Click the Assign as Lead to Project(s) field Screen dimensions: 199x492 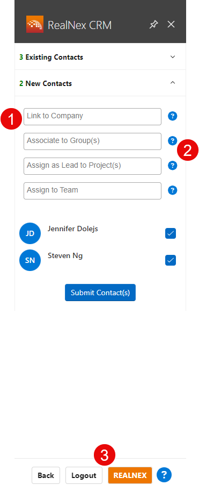tap(93, 166)
